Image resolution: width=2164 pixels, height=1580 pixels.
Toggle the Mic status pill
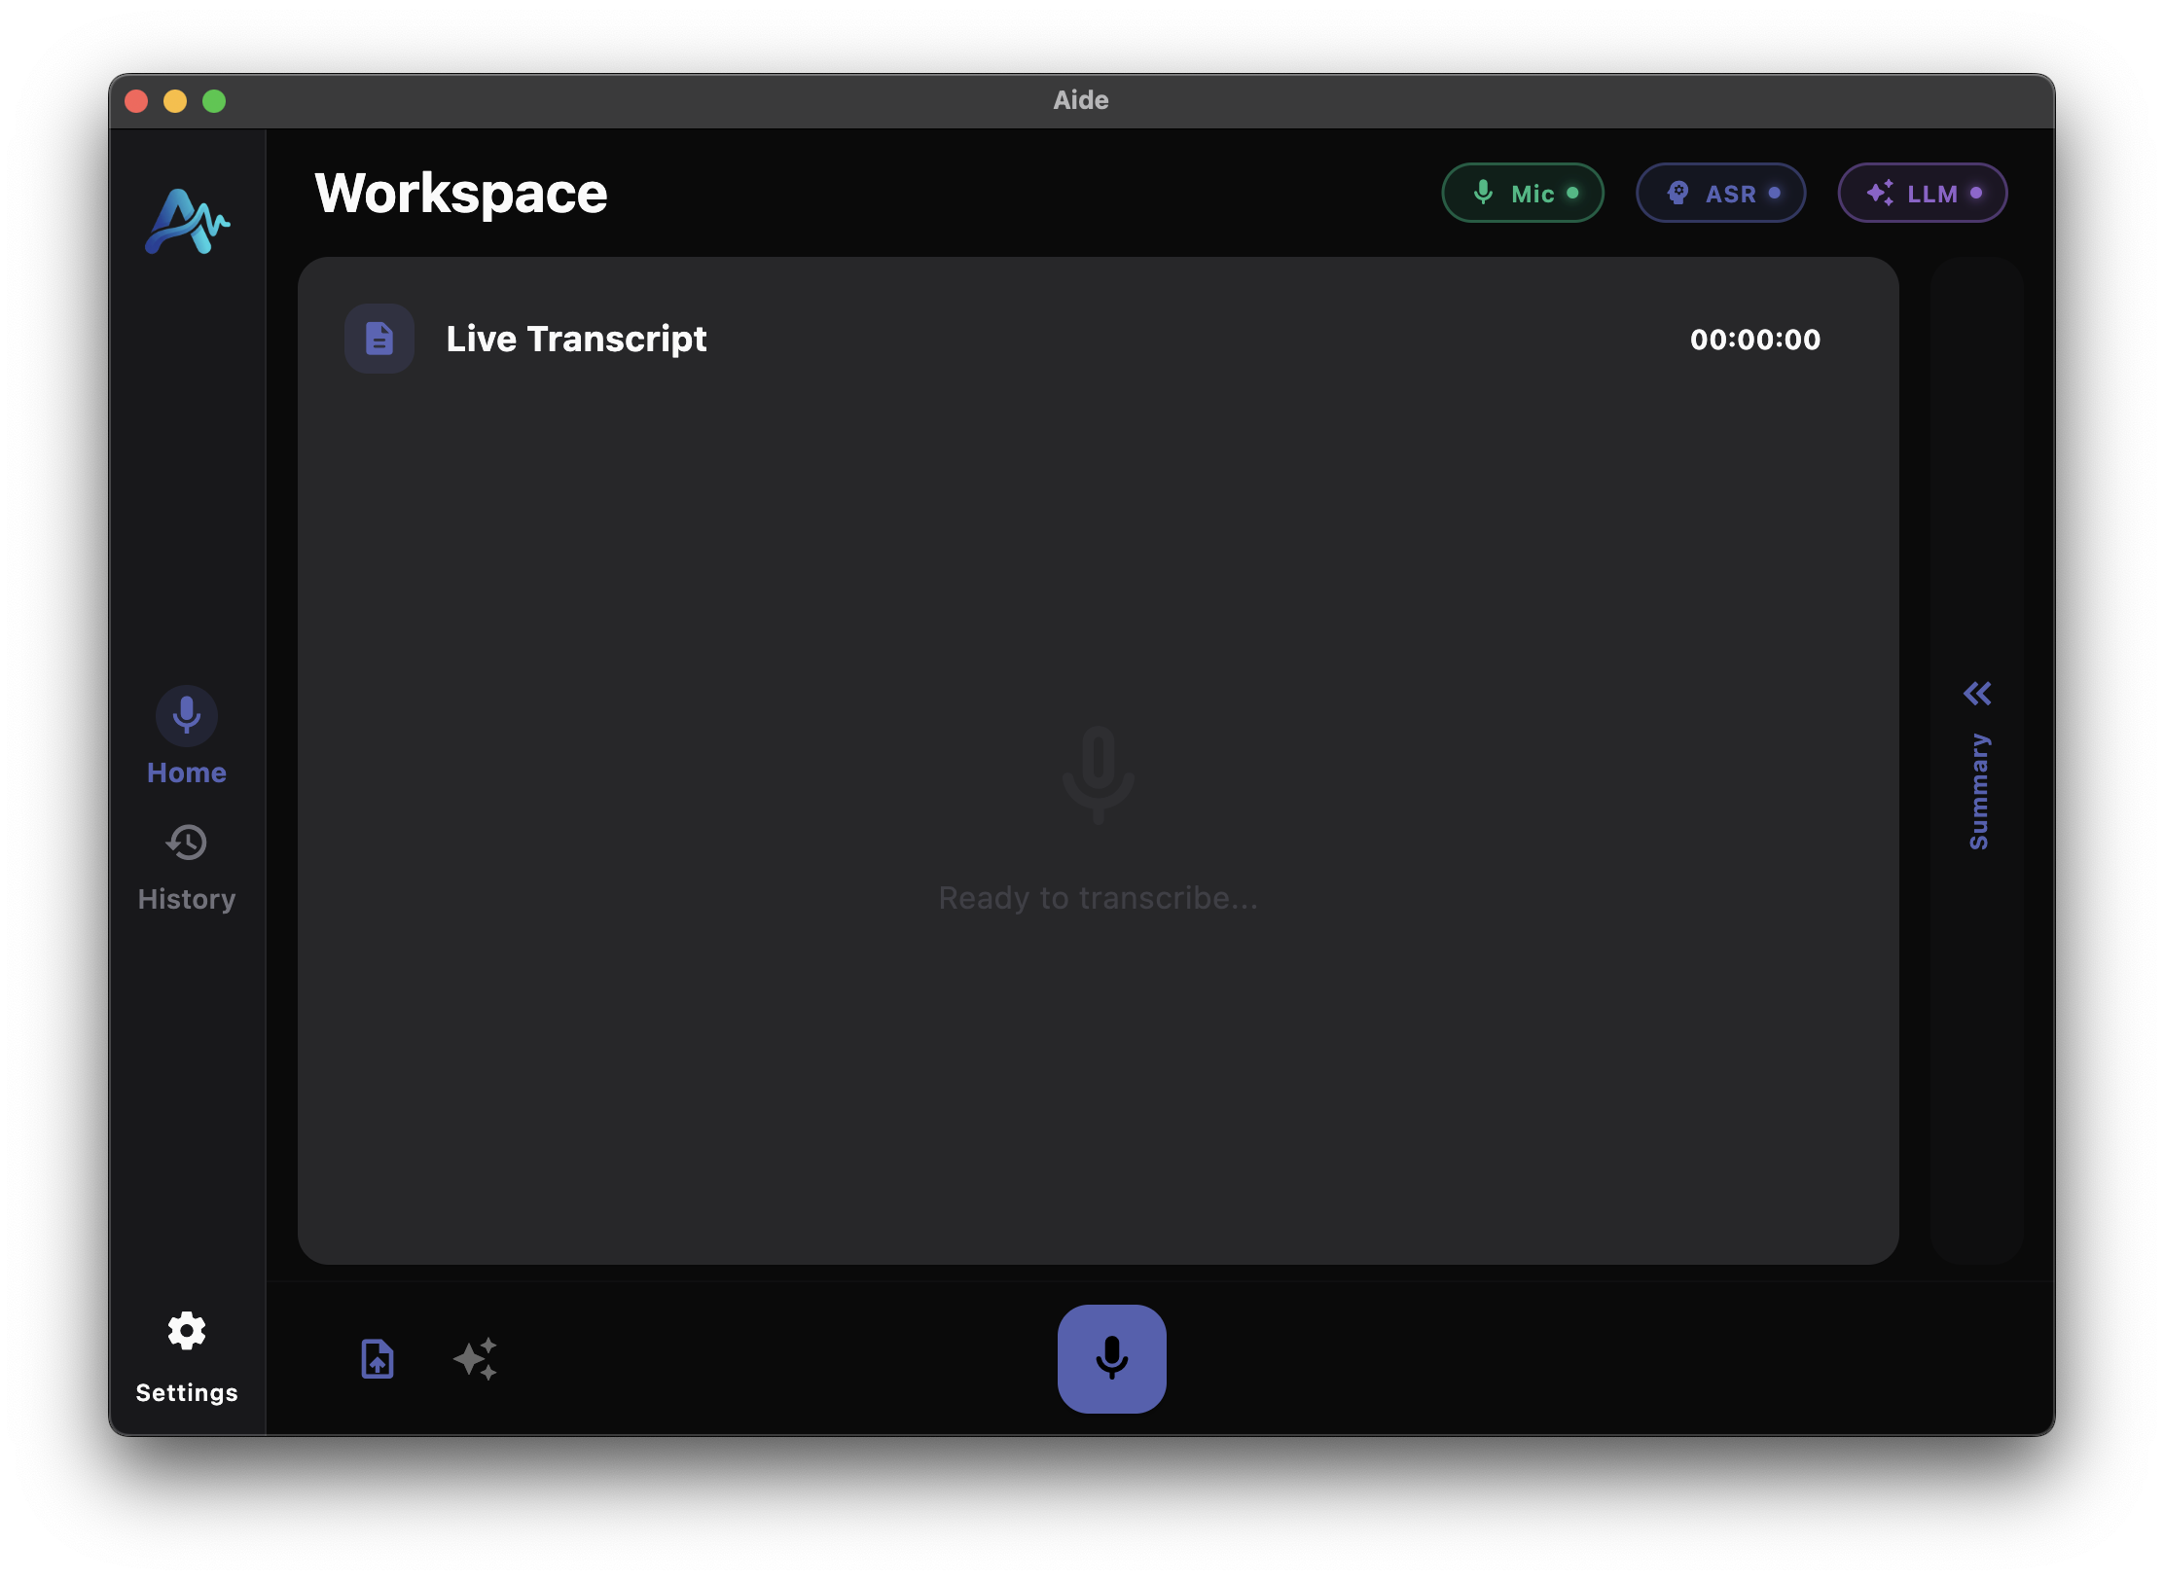point(1522,193)
